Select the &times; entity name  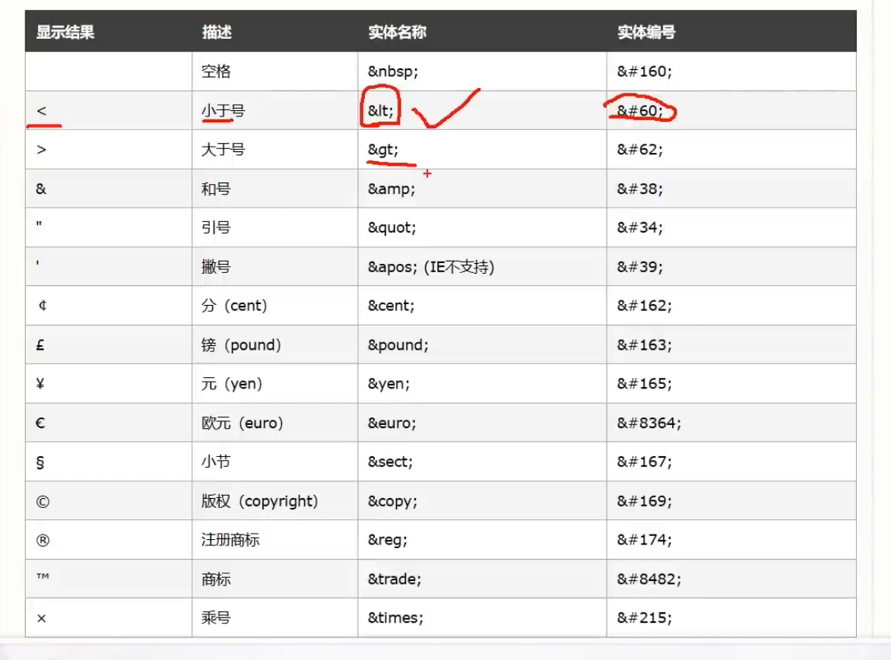[x=395, y=618]
